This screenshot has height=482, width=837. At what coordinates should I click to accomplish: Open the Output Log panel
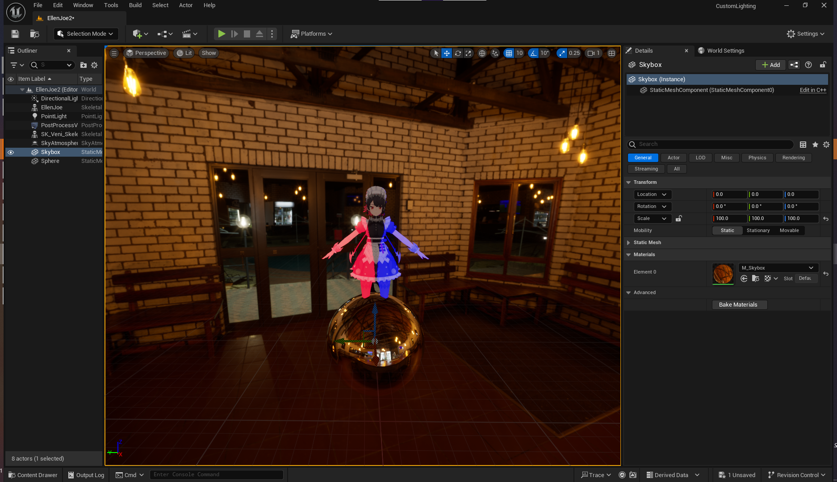point(86,475)
